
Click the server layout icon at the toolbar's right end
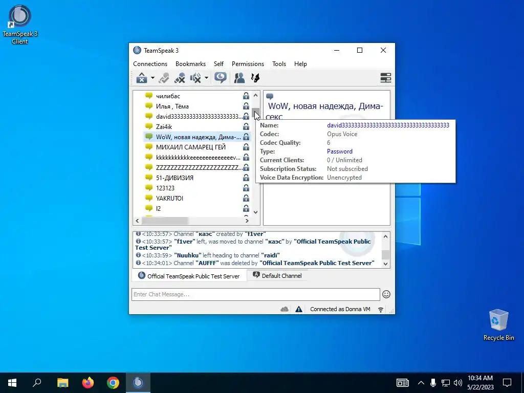click(386, 78)
